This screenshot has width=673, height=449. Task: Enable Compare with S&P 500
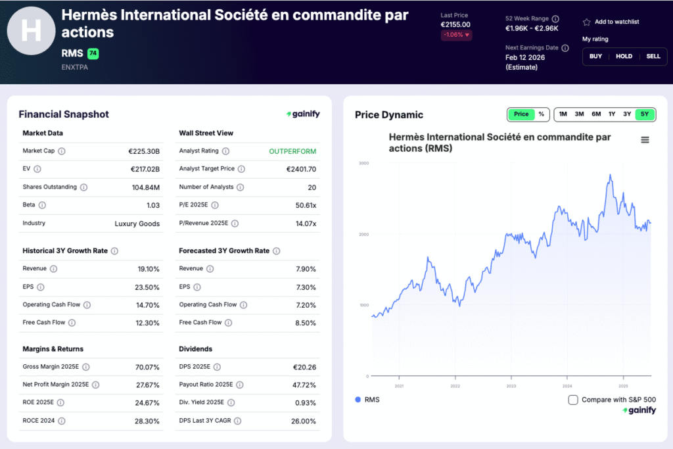click(572, 400)
